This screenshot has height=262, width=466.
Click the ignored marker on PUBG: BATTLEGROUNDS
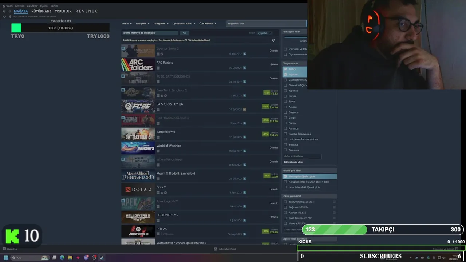(x=123, y=76)
